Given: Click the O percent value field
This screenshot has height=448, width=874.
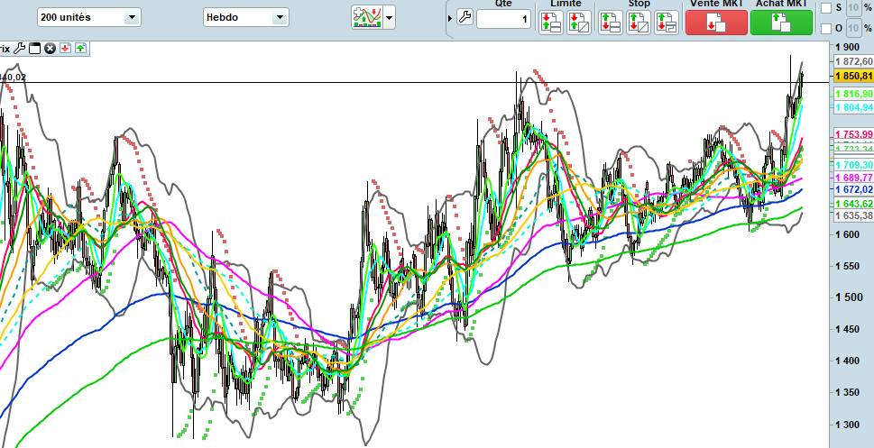Looking at the screenshot, I should click(853, 28).
